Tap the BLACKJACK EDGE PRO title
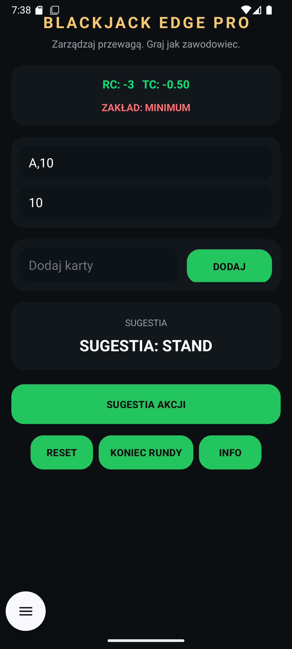Screen dimensions: 292x649 (147, 23)
